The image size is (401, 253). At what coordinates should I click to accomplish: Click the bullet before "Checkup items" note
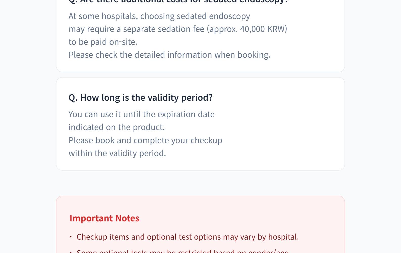click(71, 237)
